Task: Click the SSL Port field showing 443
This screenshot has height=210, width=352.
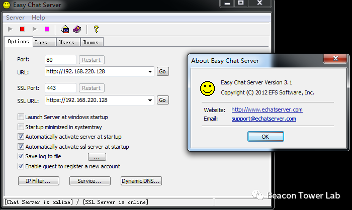Action: click(60, 88)
